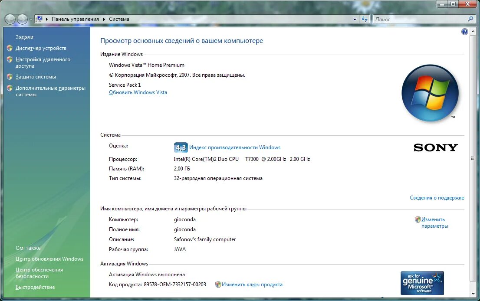
Task: Click the Windows Vista logo orb
Action: 430,93
